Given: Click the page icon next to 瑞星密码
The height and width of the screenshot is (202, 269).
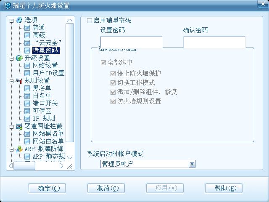Looking at the screenshot, I should click(27, 50).
